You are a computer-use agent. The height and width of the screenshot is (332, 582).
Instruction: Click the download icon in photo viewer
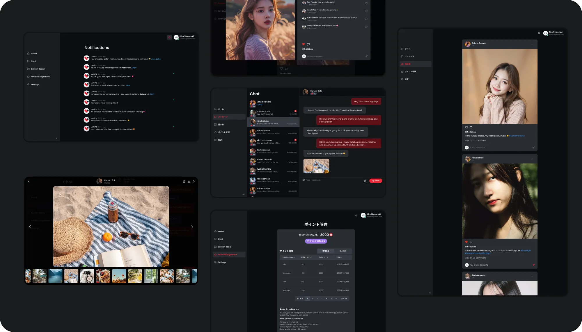pos(189,182)
